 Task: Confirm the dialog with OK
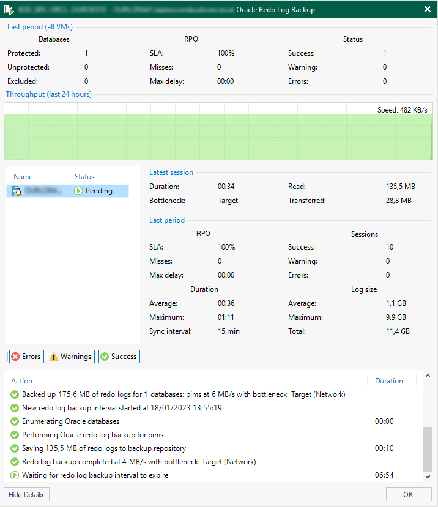408,494
